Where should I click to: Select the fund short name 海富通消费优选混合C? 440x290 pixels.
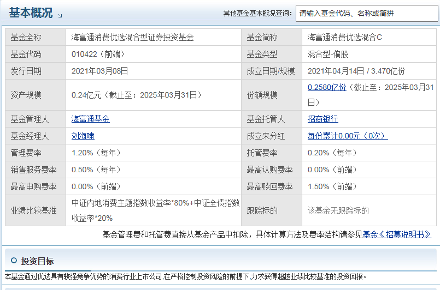344,37
